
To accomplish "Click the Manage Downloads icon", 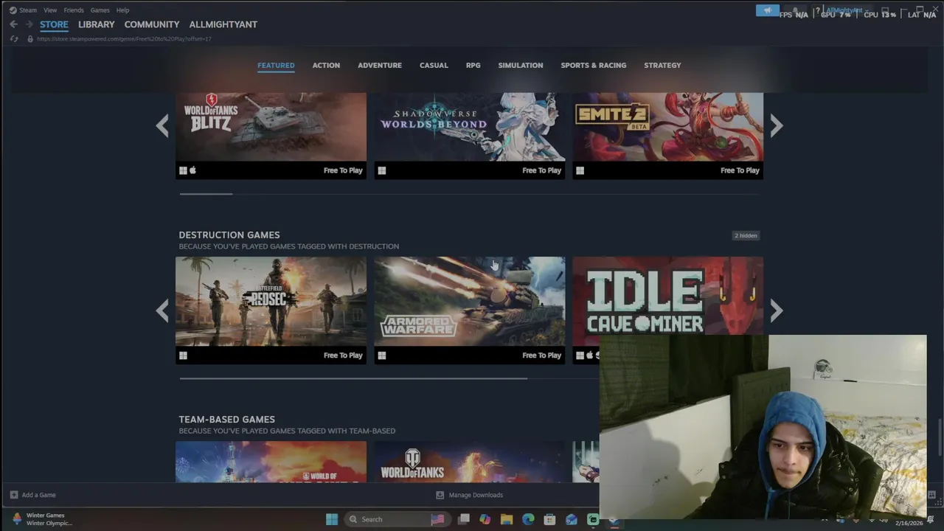I will [440, 495].
